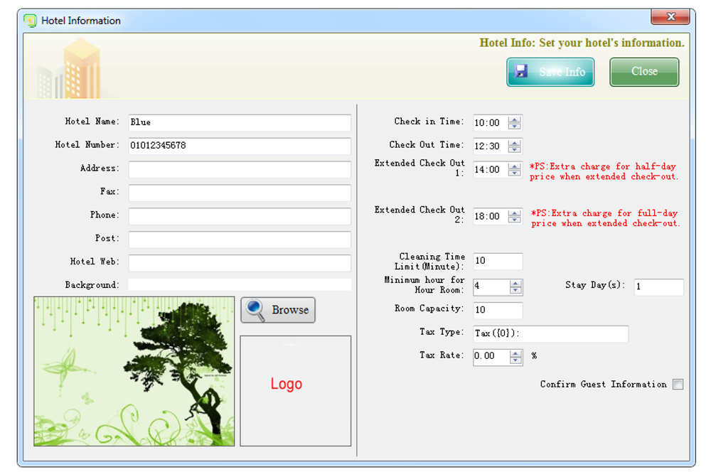Click Minimum hour for Hour Room spinner
This screenshot has width=711, height=472.
[516, 287]
